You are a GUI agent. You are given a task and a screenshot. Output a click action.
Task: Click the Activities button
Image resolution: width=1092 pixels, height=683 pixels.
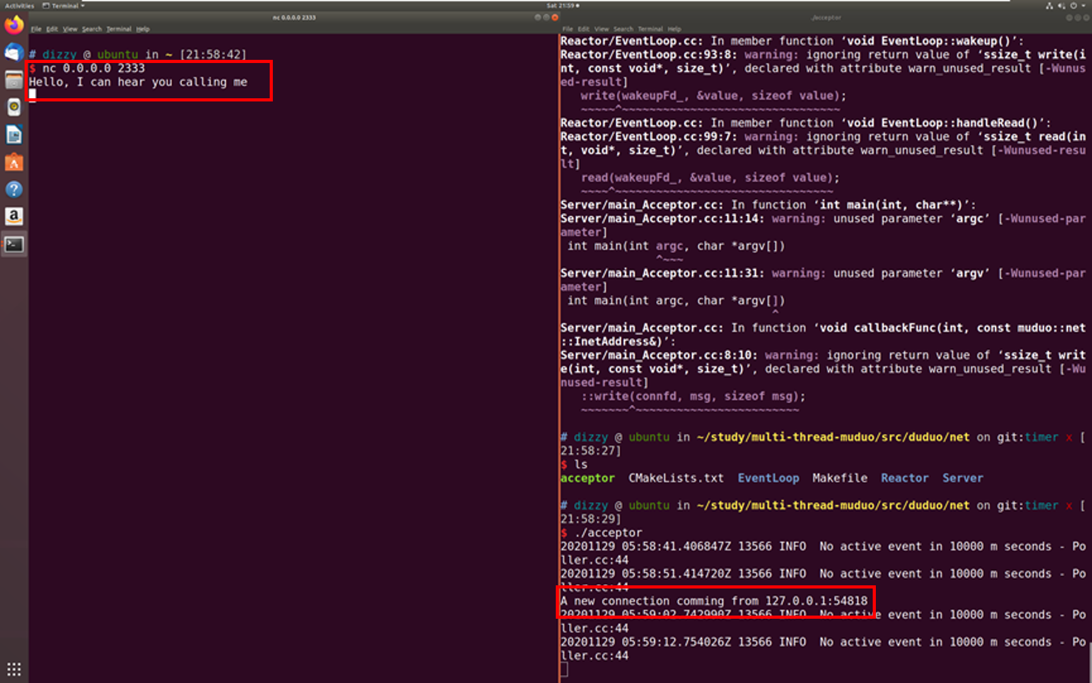(x=20, y=6)
